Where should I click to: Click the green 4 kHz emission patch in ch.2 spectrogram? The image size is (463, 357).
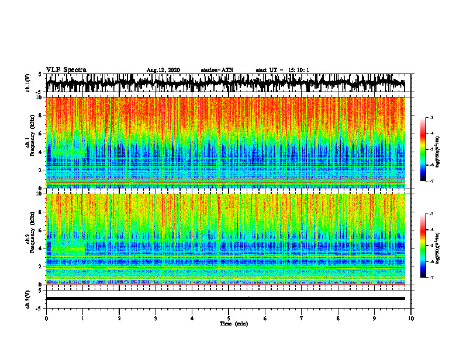pos(68,249)
